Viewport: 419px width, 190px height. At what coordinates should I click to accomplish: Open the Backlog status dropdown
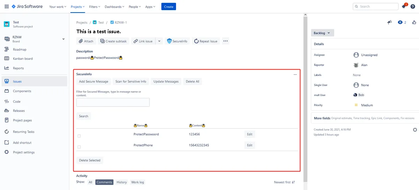pos(323,33)
